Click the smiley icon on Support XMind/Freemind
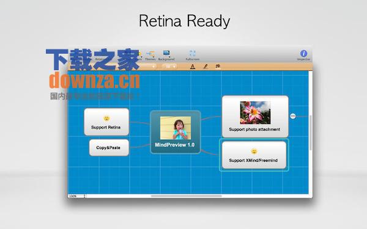This screenshot has width=367, height=229. tap(254, 151)
